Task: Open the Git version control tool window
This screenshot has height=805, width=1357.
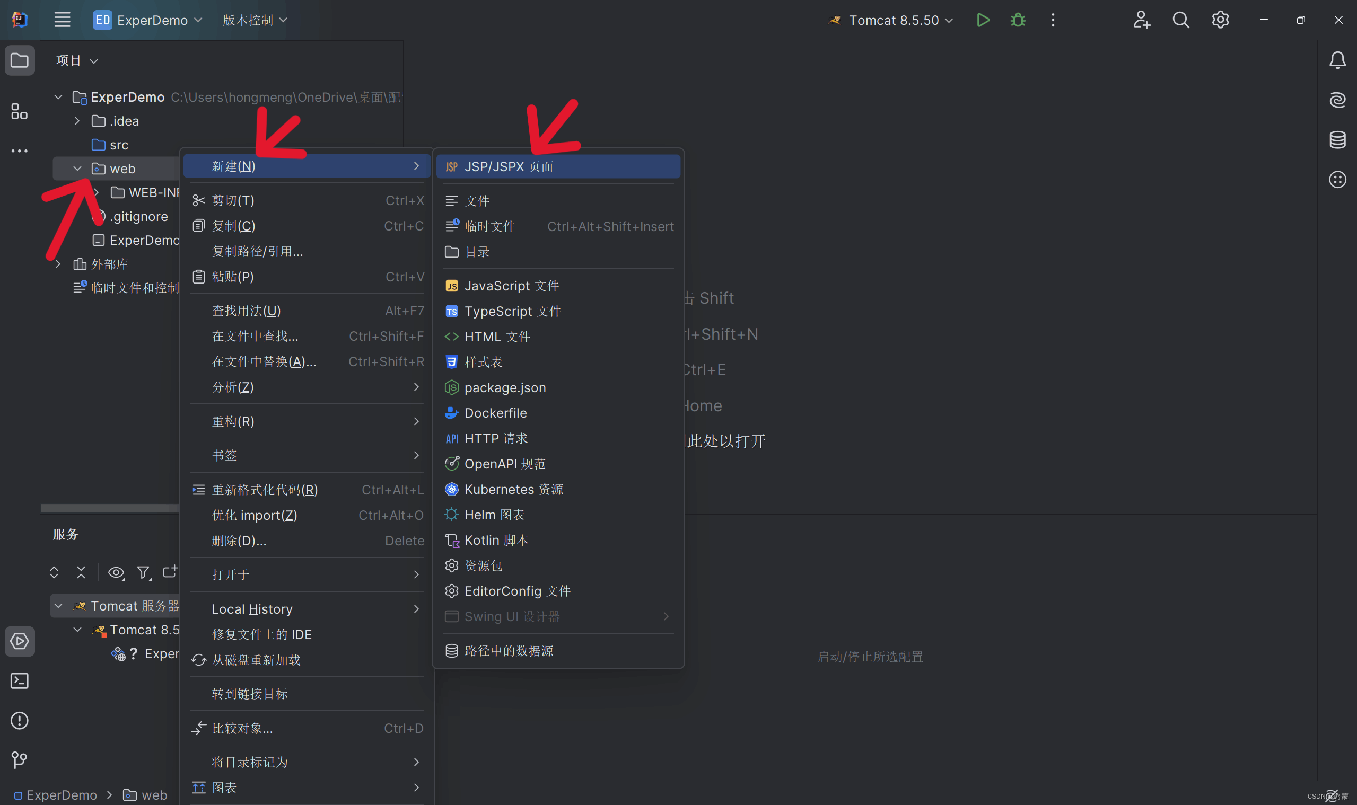Action: point(20,760)
